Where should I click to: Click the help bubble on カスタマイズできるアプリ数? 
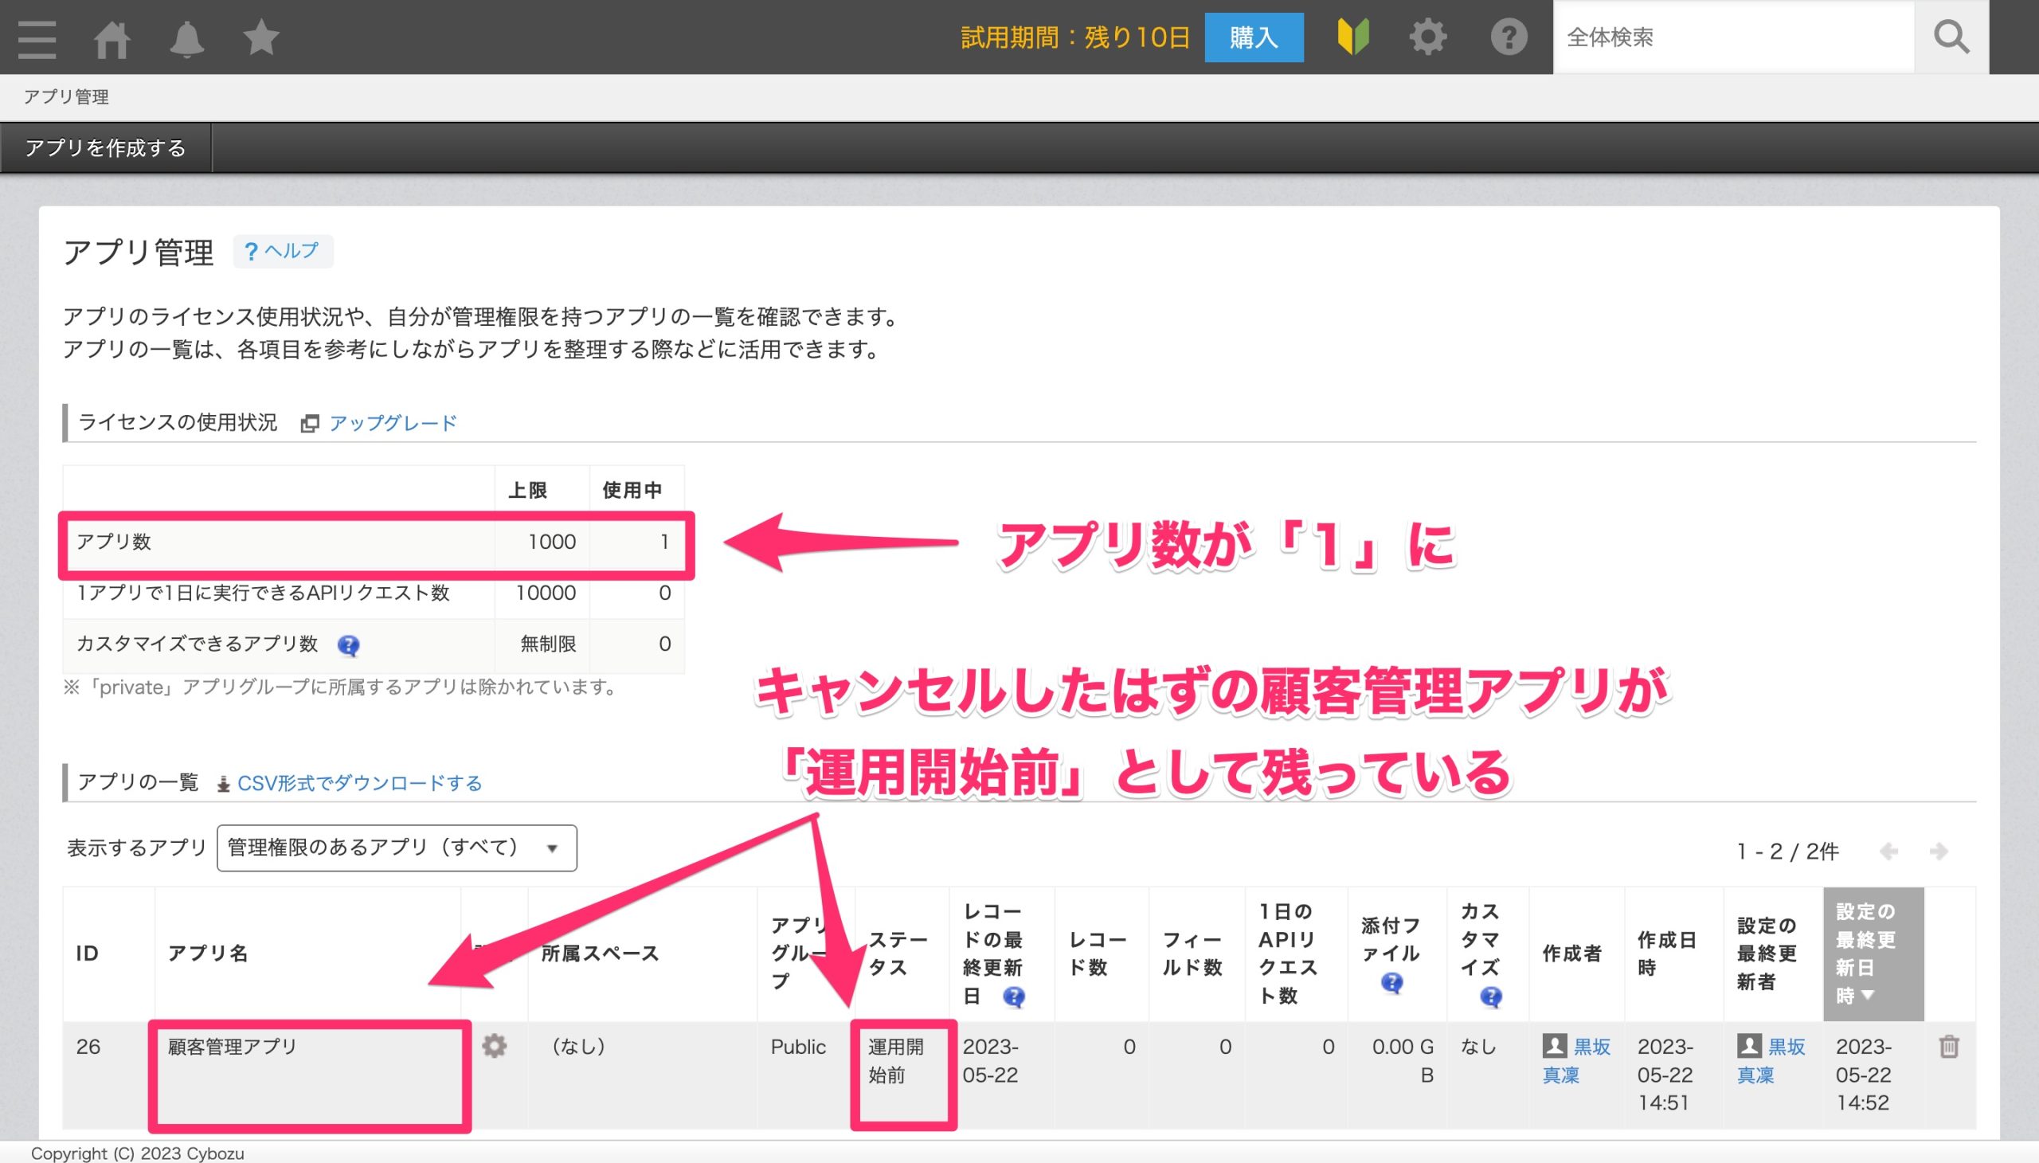pyautogui.click(x=349, y=645)
